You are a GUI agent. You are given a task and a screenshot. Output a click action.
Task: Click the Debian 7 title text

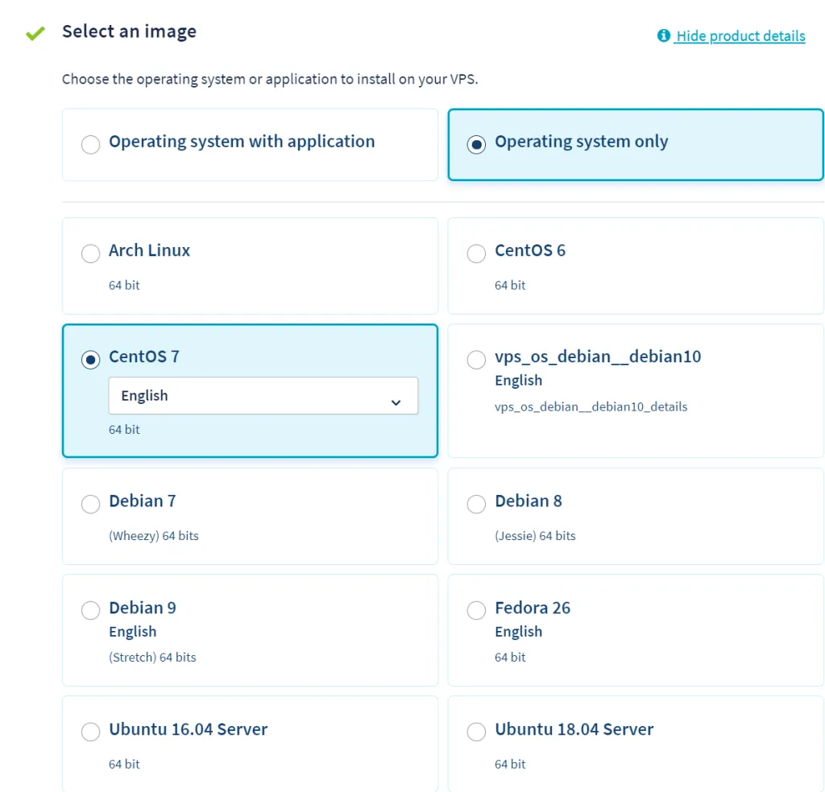142,501
